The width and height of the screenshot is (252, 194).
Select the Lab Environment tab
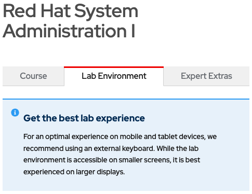pos(114,76)
